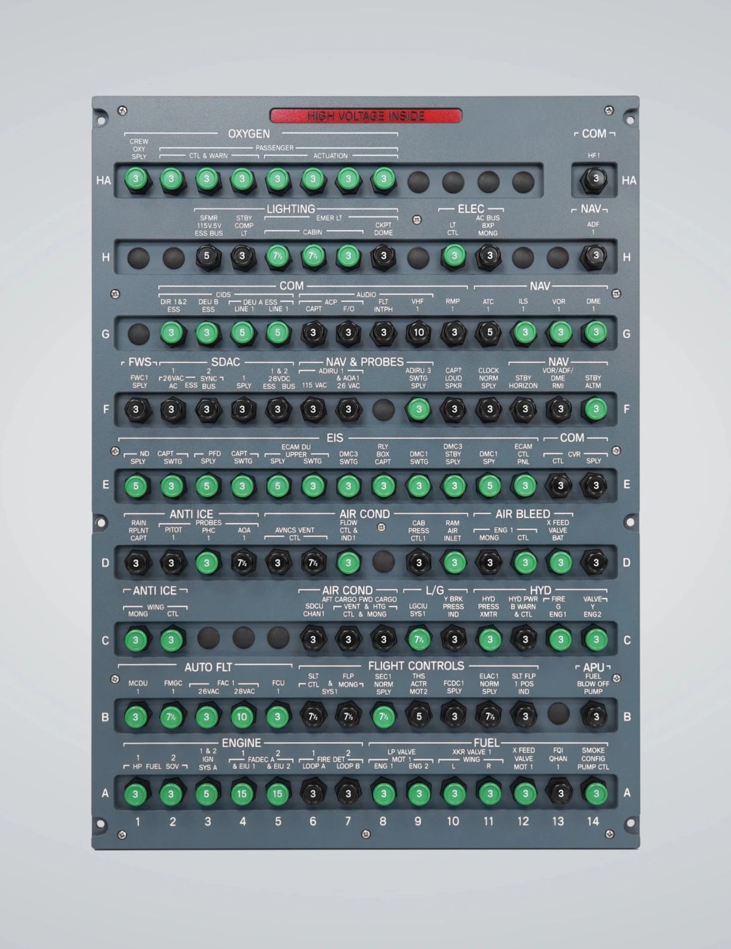The width and height of the screenshot is (731, 949).
Task: Toggle the DEU B ESS breaker
Action: point(207,332)
